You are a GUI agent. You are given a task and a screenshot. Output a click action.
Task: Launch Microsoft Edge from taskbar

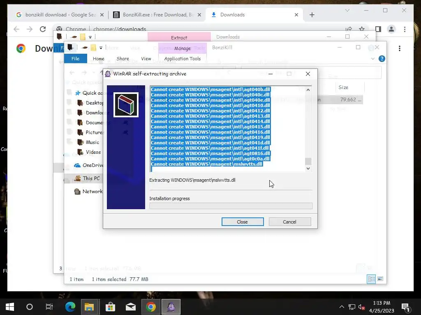(x=70, y=307)
